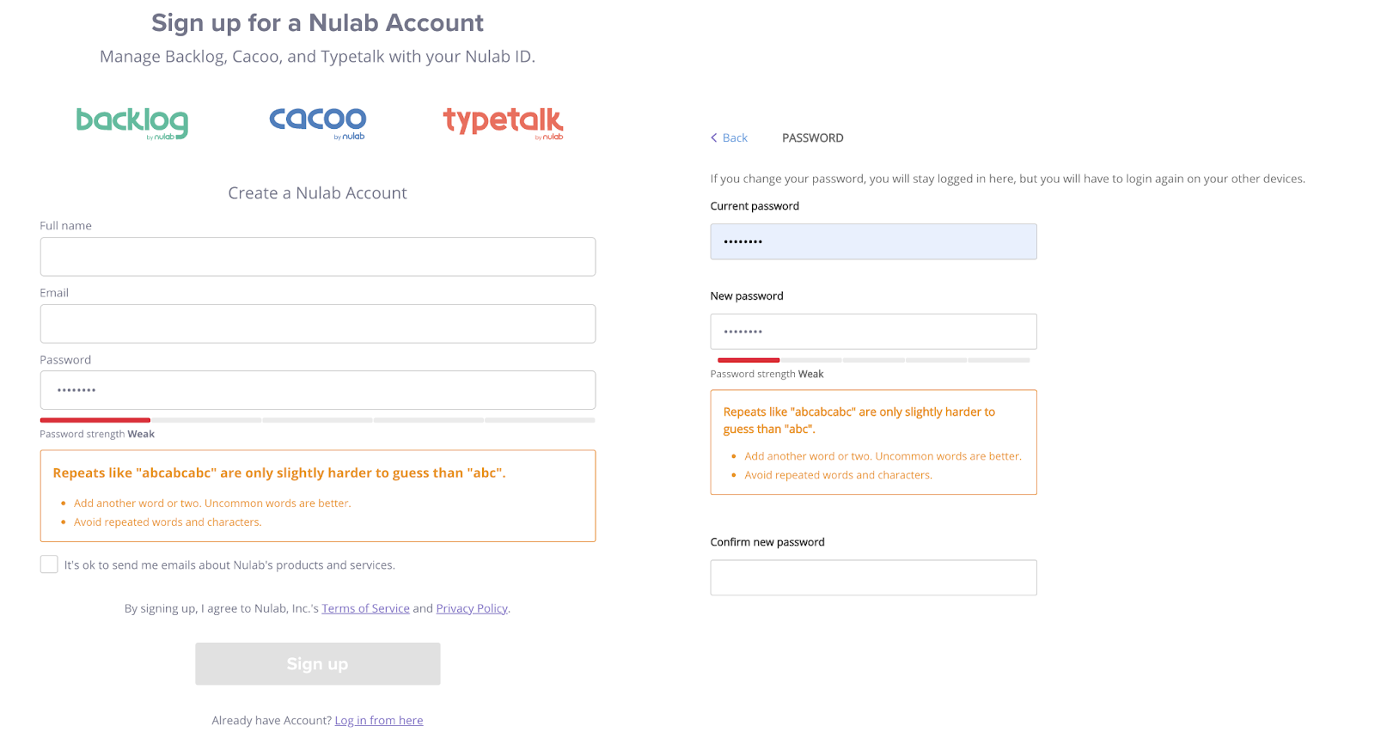Click the Log in from here link
The height and width of the screenshot is (738, 1375).
[x=379, y=720]
